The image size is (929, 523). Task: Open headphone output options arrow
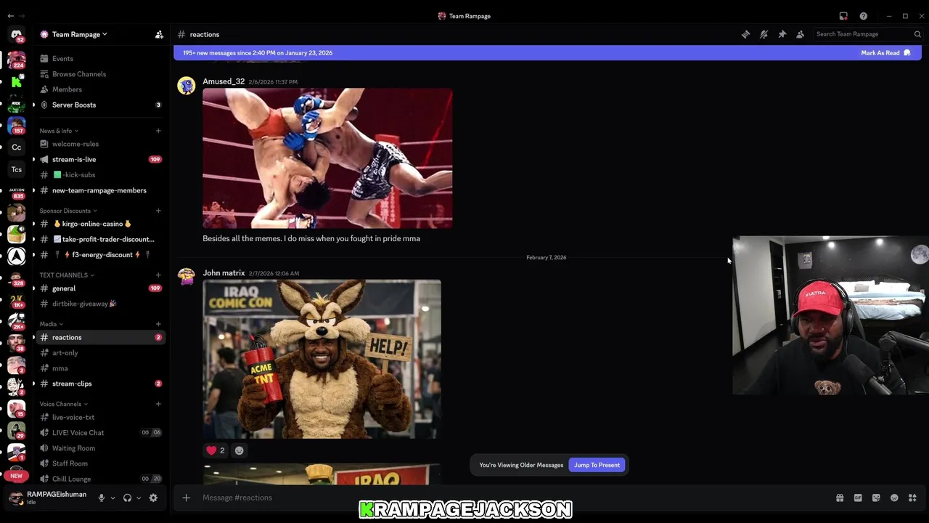pyautogui.click(x=139, y=498)
